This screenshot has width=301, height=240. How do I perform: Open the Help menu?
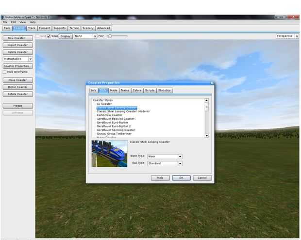[33, 22]
